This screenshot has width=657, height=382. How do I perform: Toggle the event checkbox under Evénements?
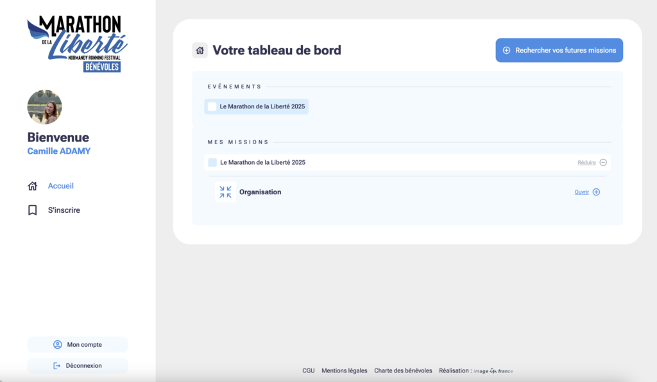(212, 106)
